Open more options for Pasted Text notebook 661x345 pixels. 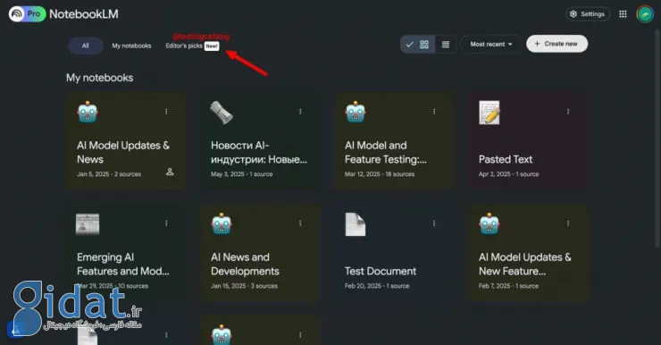pos(568,112)
